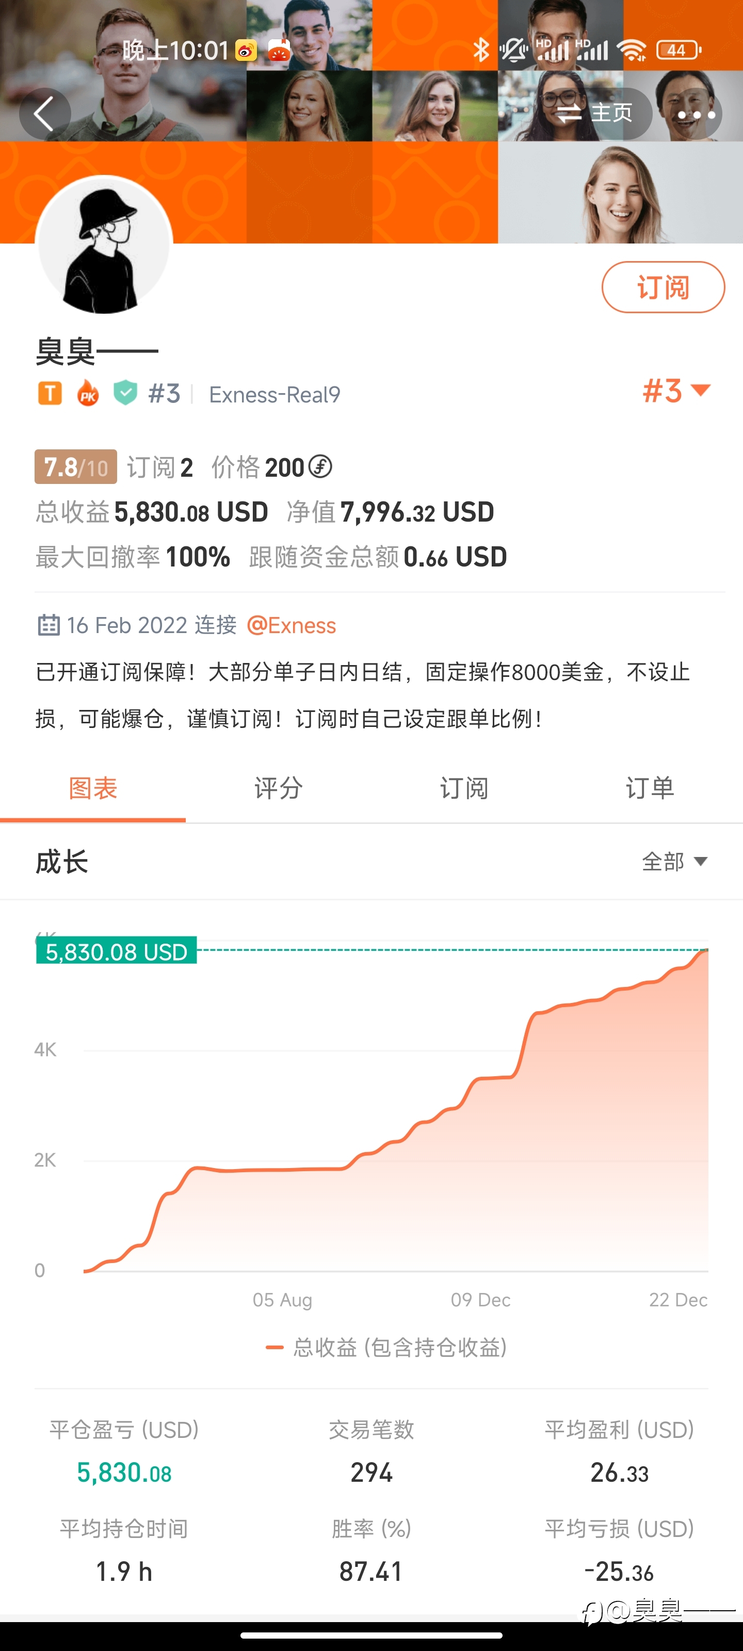Click the orange 订阅 subscribe button

(663, 287)
